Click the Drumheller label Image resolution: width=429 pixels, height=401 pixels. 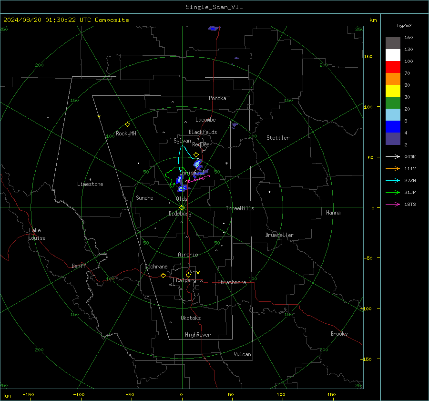click(x=279, y=235)
